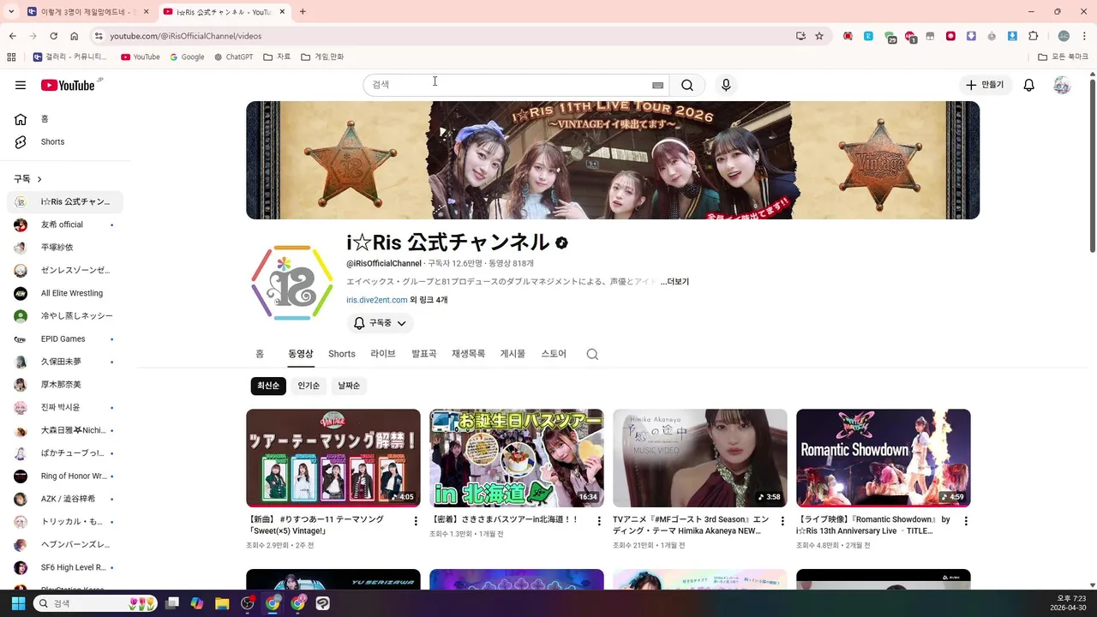The image size is (1097, 617).
Task: Open options menu for Sweet Vintage video
Action: (416, 521)
